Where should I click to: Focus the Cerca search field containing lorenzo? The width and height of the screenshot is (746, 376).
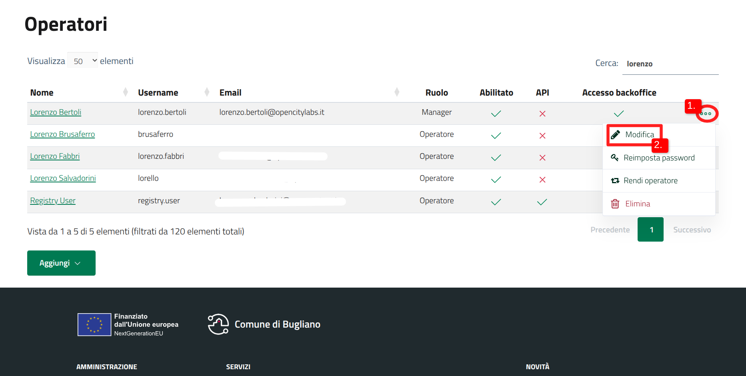[670, 64]
